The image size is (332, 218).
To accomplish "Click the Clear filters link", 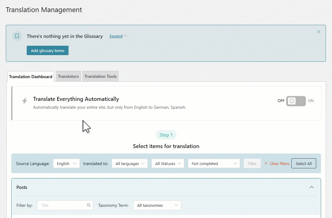I will tap(279, 163).
